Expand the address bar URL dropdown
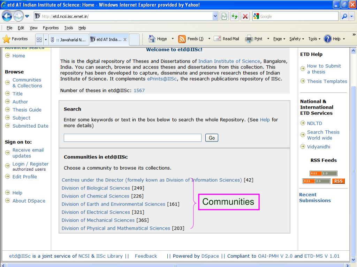This screenshot has height=267, width=357. point(215,16)
